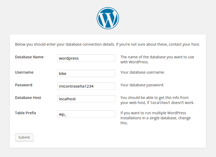
Task: Select the Password input field
Action: (86, 86)
